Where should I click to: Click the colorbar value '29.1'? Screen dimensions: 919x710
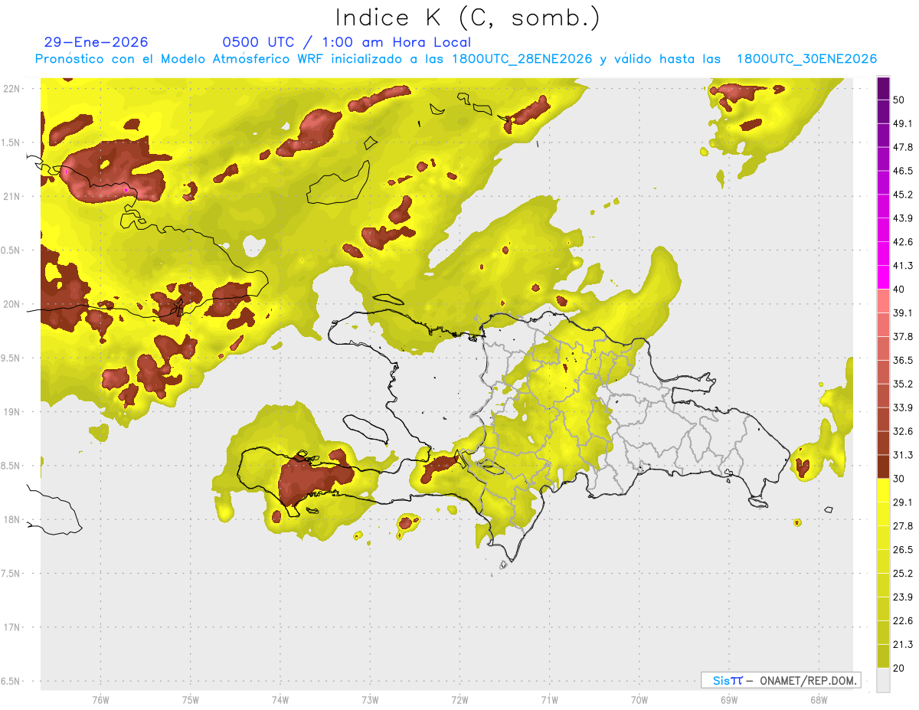click(x=903, y=502)
